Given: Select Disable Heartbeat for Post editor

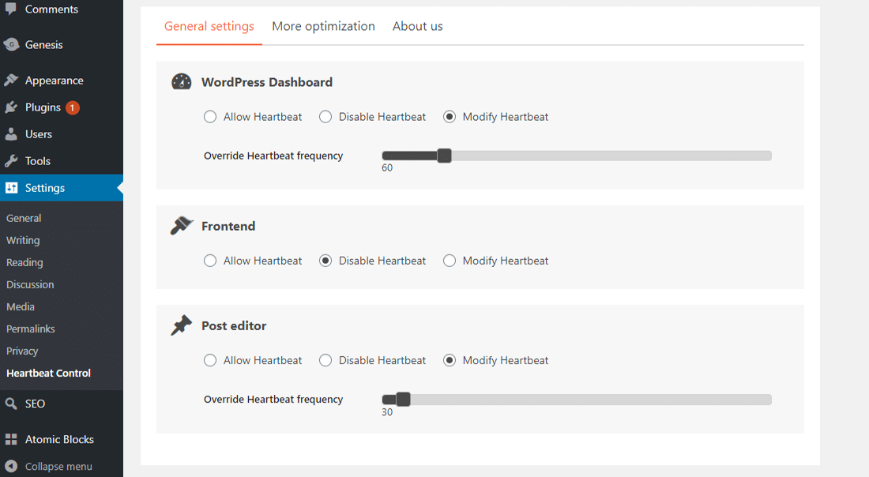Looking at the screenshot, I should tap(325, 360).
